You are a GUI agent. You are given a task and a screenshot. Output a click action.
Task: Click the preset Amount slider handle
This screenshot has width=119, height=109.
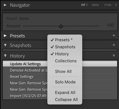(x=61, y=26)
